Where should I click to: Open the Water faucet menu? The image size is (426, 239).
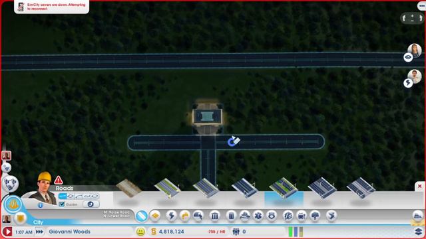185,216
